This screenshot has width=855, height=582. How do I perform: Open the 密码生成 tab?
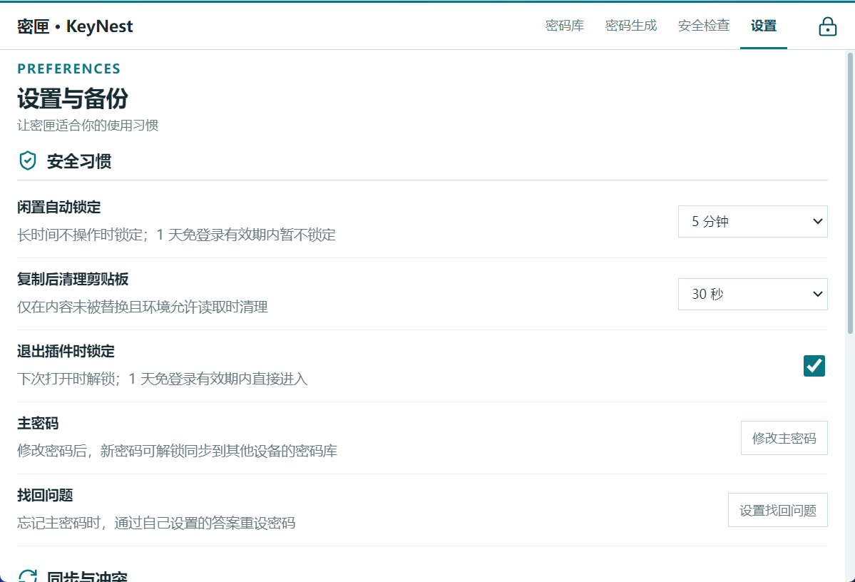pos(631,26)
